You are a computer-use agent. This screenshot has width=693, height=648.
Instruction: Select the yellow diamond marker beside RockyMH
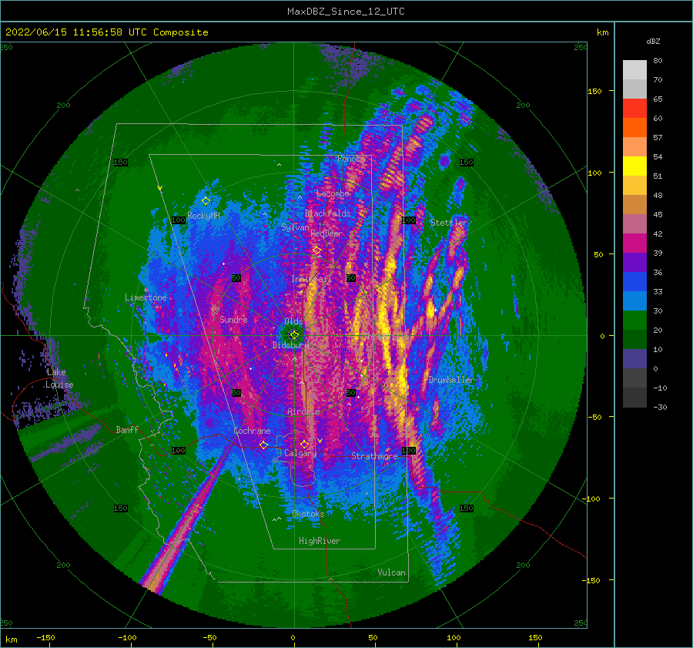(206, 201)
